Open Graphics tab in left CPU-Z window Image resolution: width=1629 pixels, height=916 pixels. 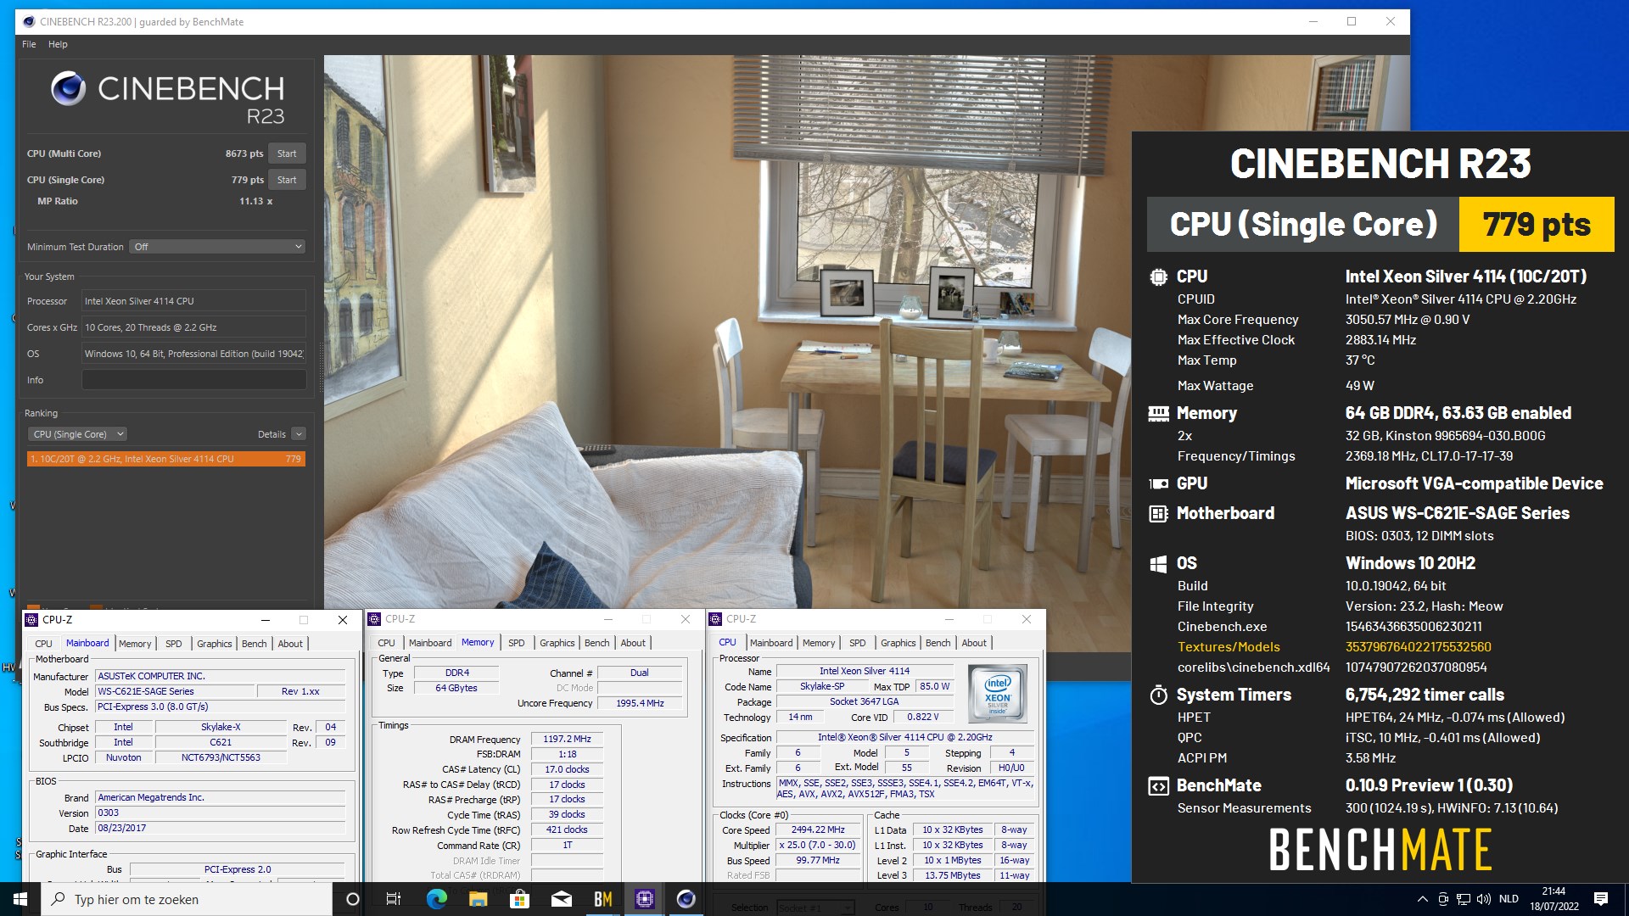(215, 644)
